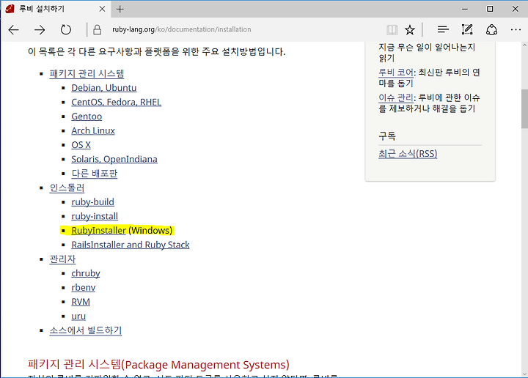Image resolution: width=528 pixels, height=378 pixels.
Task: Click the Package Management Systems heading
Action: pyautogui.click(x=158, y=365)
